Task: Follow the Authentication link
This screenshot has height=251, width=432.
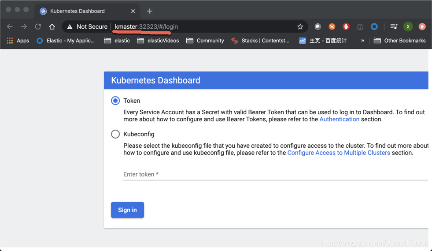Action: [x=339, y=119]
